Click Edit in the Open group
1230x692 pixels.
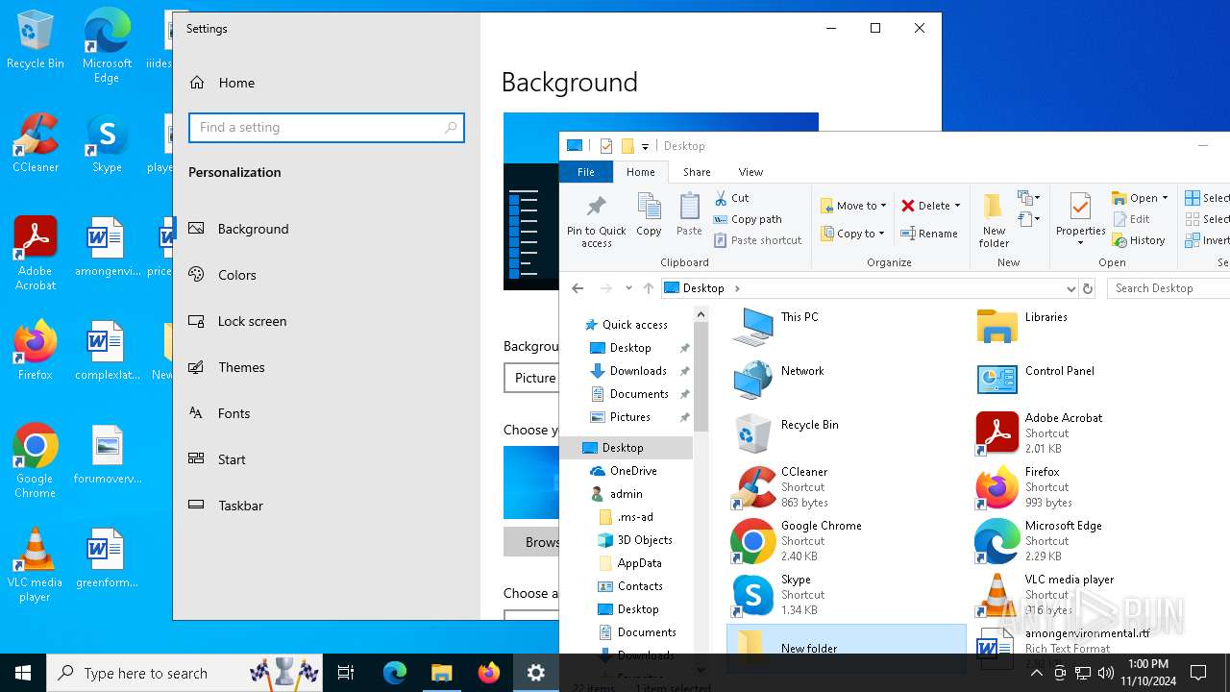1131,219
